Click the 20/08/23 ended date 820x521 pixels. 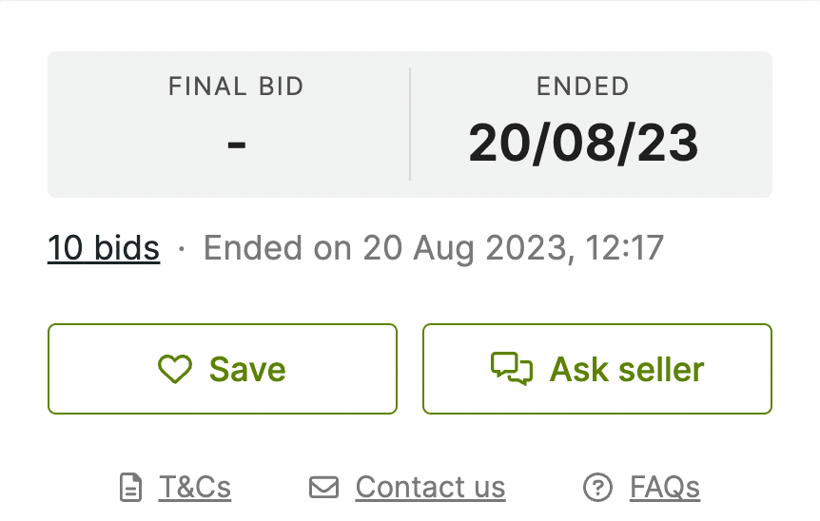point(583,143)
